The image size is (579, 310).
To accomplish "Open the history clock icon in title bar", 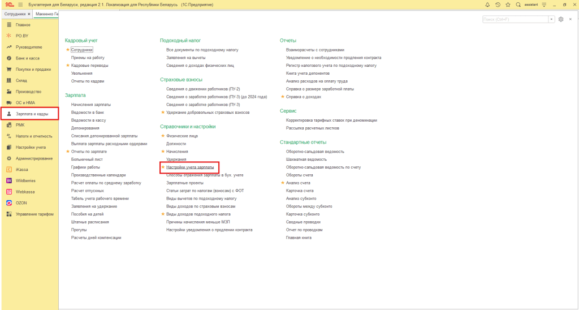I will [x=498, y=5].
